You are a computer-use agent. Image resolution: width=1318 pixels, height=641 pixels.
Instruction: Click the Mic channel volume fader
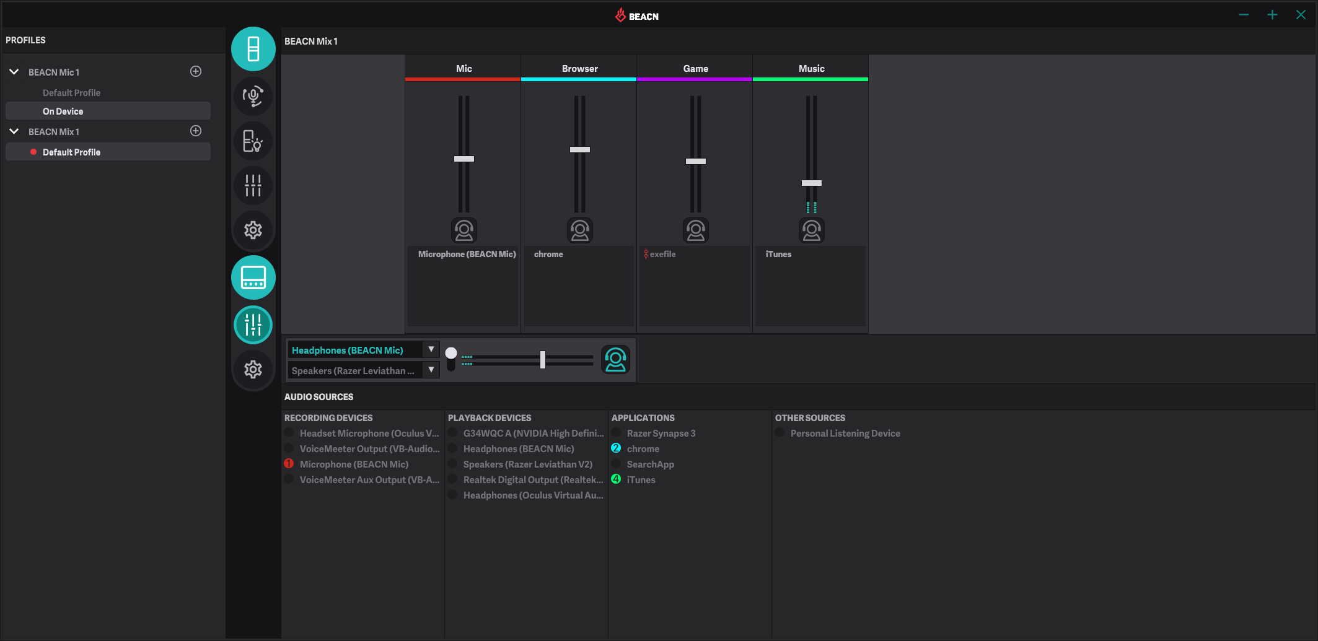coord(464,159)
